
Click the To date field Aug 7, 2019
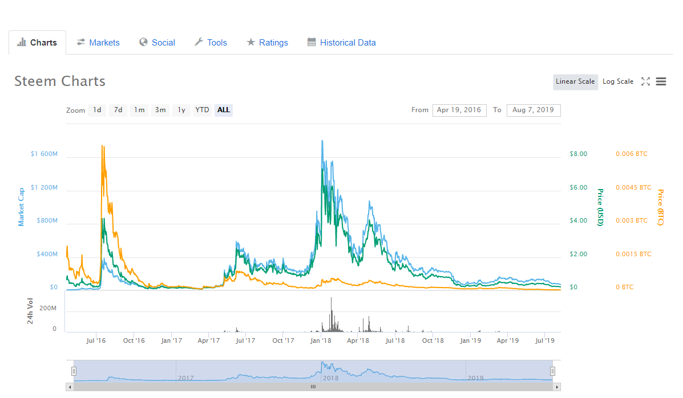pos(534,110)
